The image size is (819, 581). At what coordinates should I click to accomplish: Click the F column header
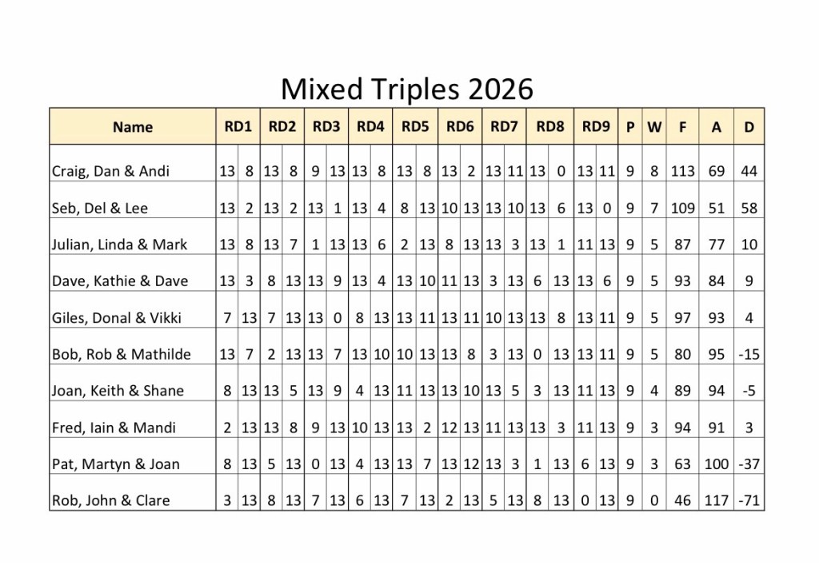tap(682, 126)
